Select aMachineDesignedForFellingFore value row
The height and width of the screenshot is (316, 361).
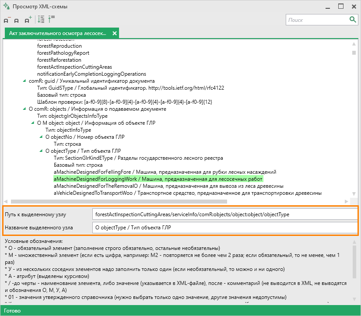click(165, 172)
